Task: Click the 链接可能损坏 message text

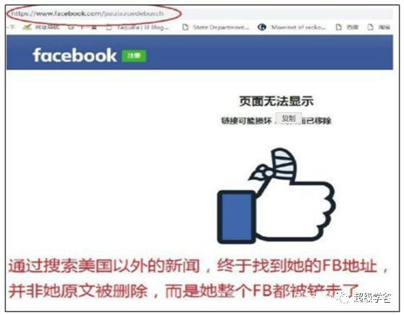Action: pos(247,121)
